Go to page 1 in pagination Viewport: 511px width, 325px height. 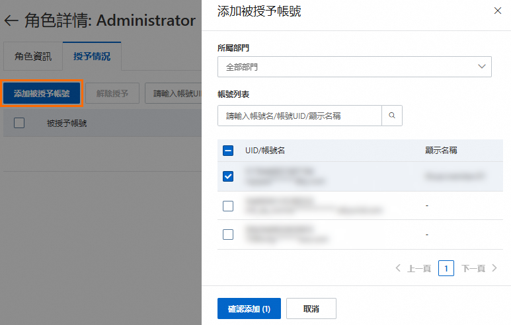[x=446, y=268]
